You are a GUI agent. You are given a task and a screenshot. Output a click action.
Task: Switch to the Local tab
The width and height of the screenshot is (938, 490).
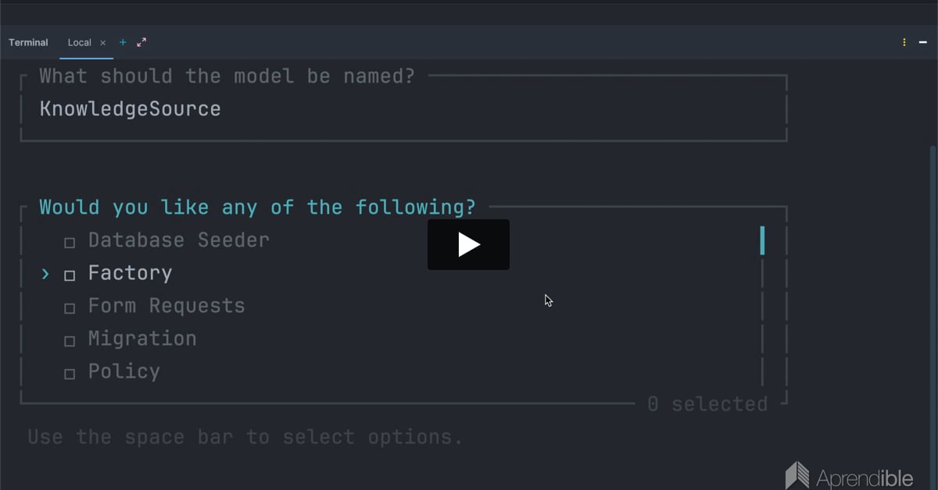pos(79,42)
